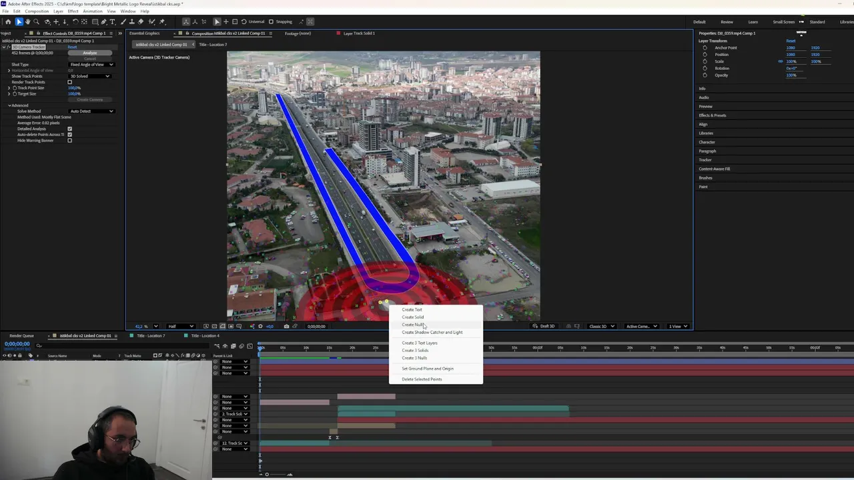Image resolution: width=854 pixels, height=480 pixels.
Task: Toggle Detailed Analysis checkbox
Action: [x=69, y=129]
